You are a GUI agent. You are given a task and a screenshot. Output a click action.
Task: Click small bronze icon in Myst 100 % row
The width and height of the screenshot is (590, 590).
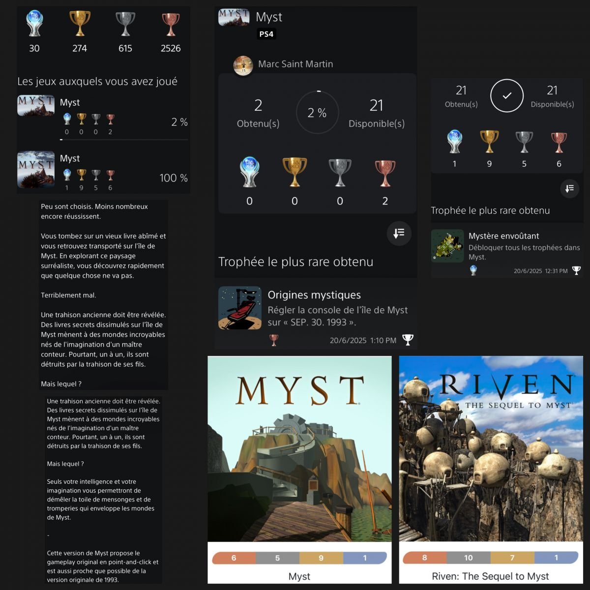(110, 175)
